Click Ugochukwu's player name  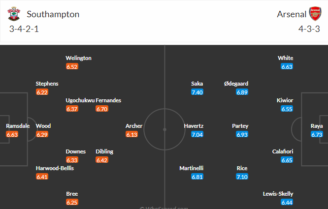pyautogui.click(x=80, y=100)
